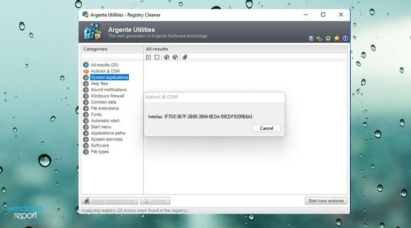411x228 pixels.
Task: Click the info icon beside All results (25)
Action: [86, 65]
